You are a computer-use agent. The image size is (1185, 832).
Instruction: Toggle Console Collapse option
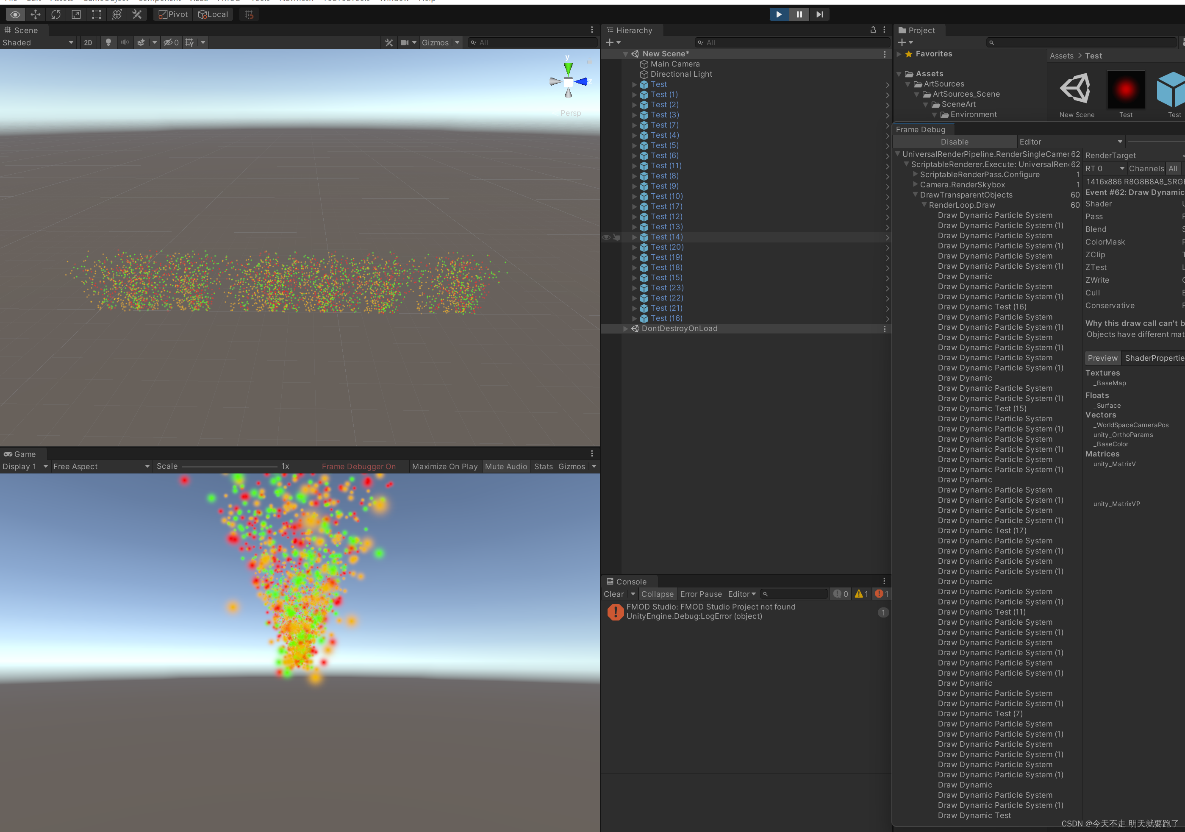(657, 594)
